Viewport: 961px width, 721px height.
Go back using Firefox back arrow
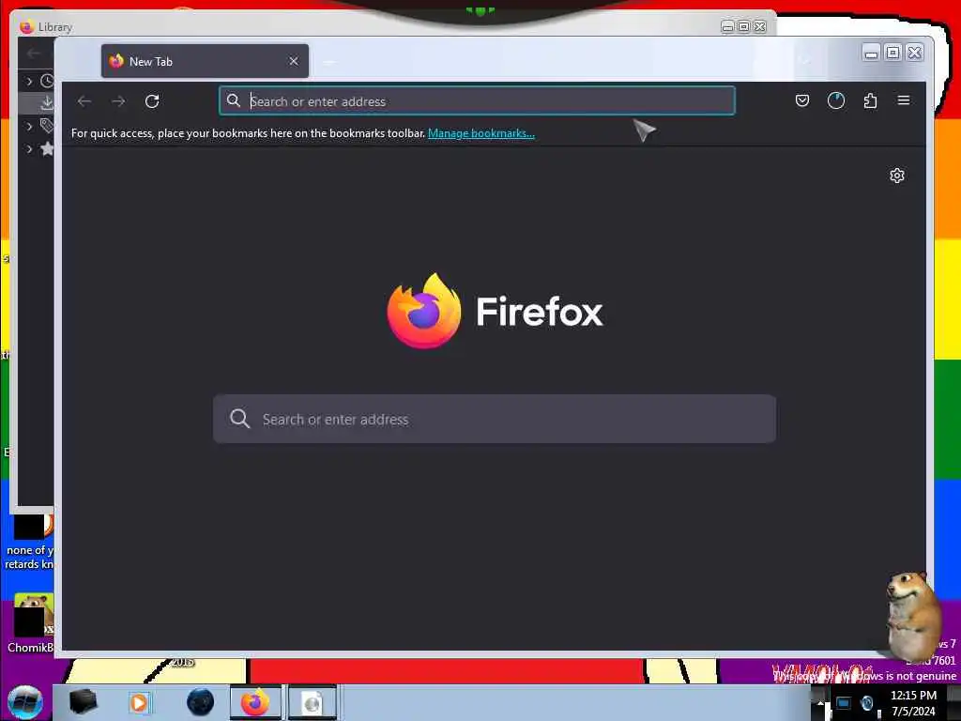point(84,101)
